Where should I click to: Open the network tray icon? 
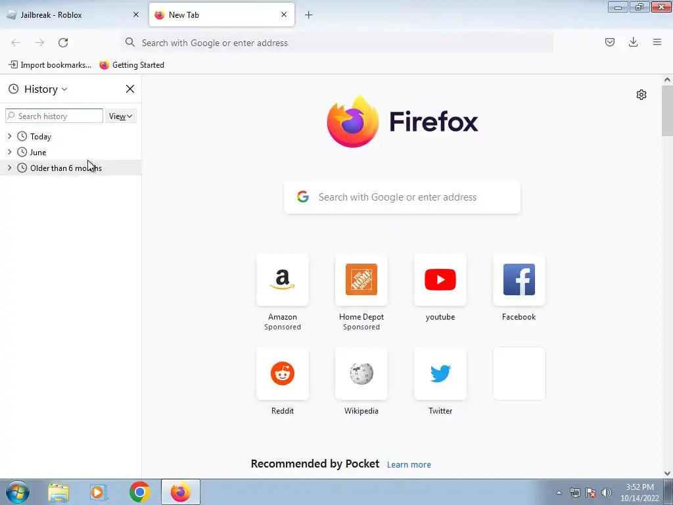coord(574,493)
